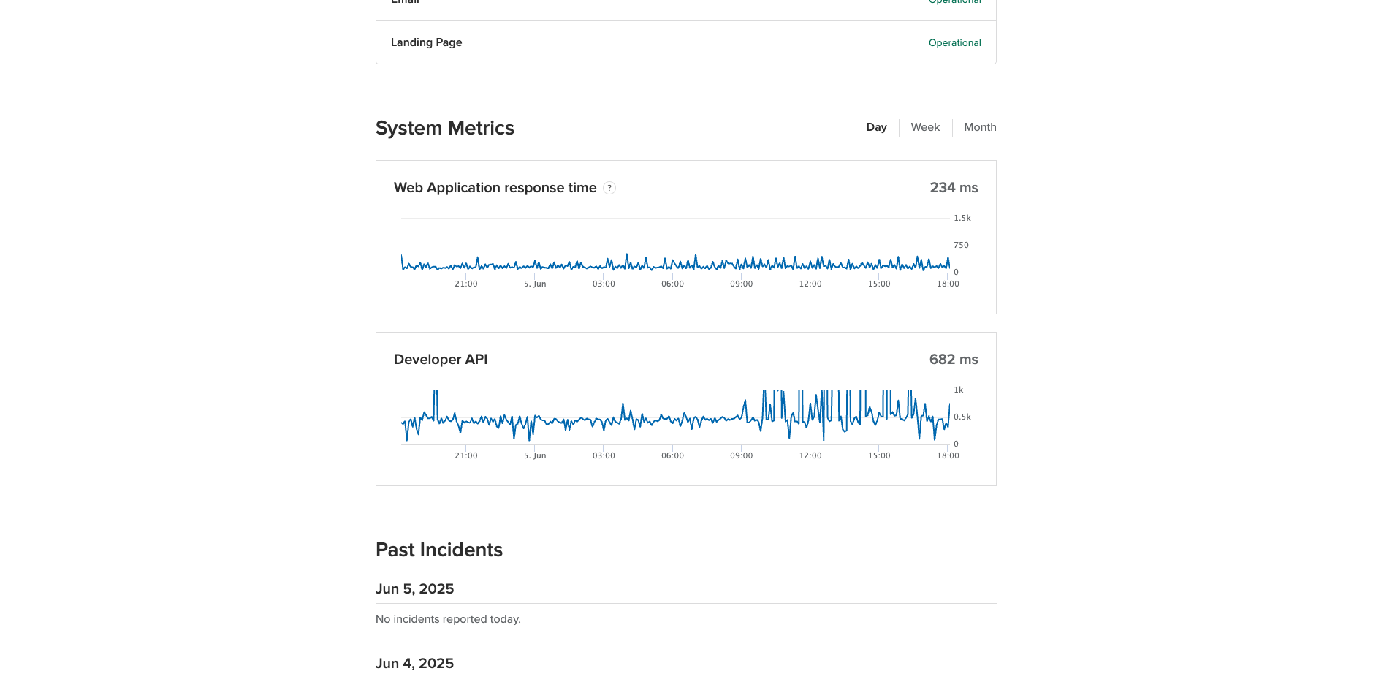Image resolution: width=1384 pixels, height=674 pixels.
Task: Click Operational status beside Landing Page
Action: click(x=954, y=43)
